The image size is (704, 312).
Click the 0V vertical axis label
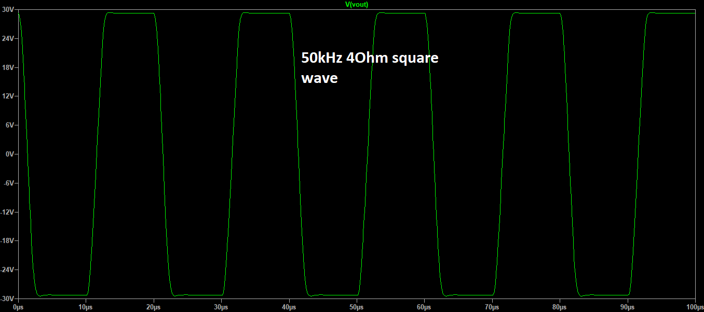(9, 154)
